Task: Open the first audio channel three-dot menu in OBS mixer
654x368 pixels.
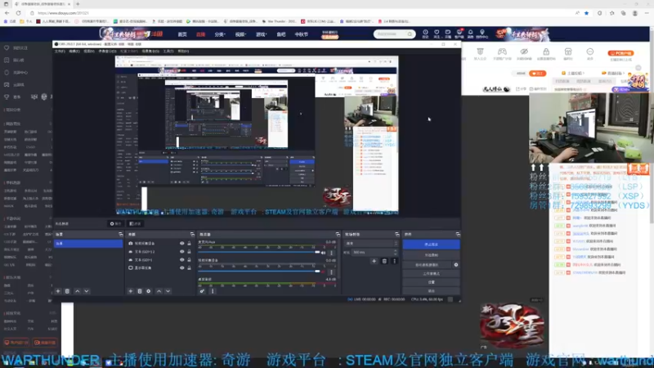Action: click(332, 253)
